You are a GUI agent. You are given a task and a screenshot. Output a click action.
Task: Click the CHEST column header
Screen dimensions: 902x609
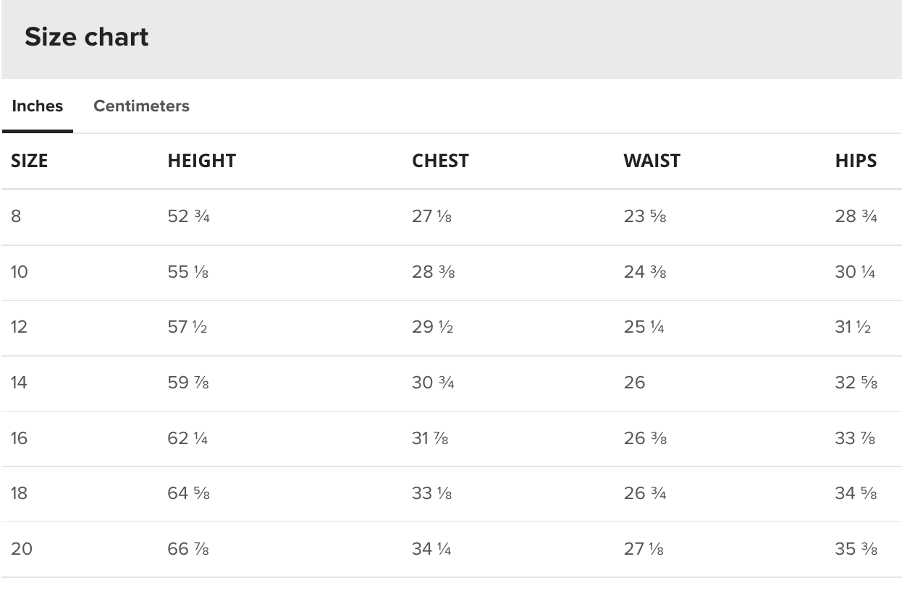click(440, 161)
